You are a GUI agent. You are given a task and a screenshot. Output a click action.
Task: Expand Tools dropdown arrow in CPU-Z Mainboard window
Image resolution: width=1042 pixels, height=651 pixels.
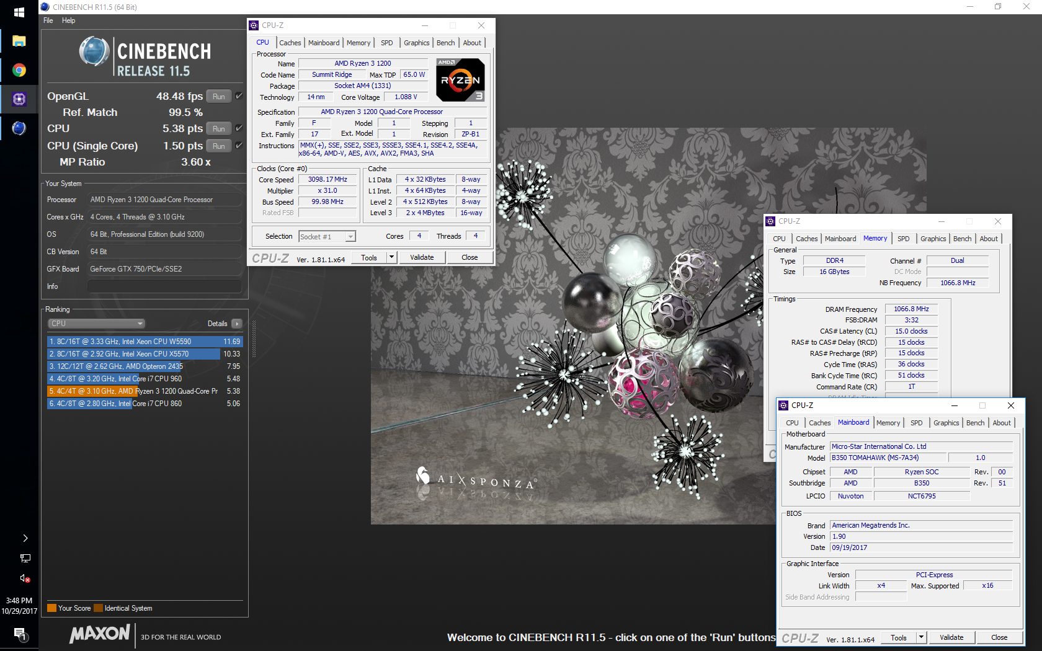[x=921, y=638]
